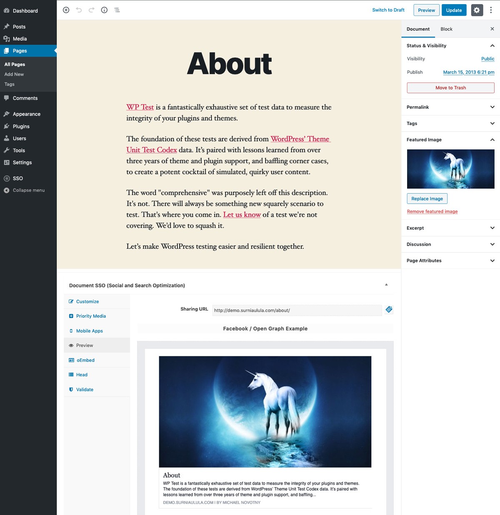This screenshot has width=500, height=515.
Task: Switch to the Block tab
Action: coord(446,29)
